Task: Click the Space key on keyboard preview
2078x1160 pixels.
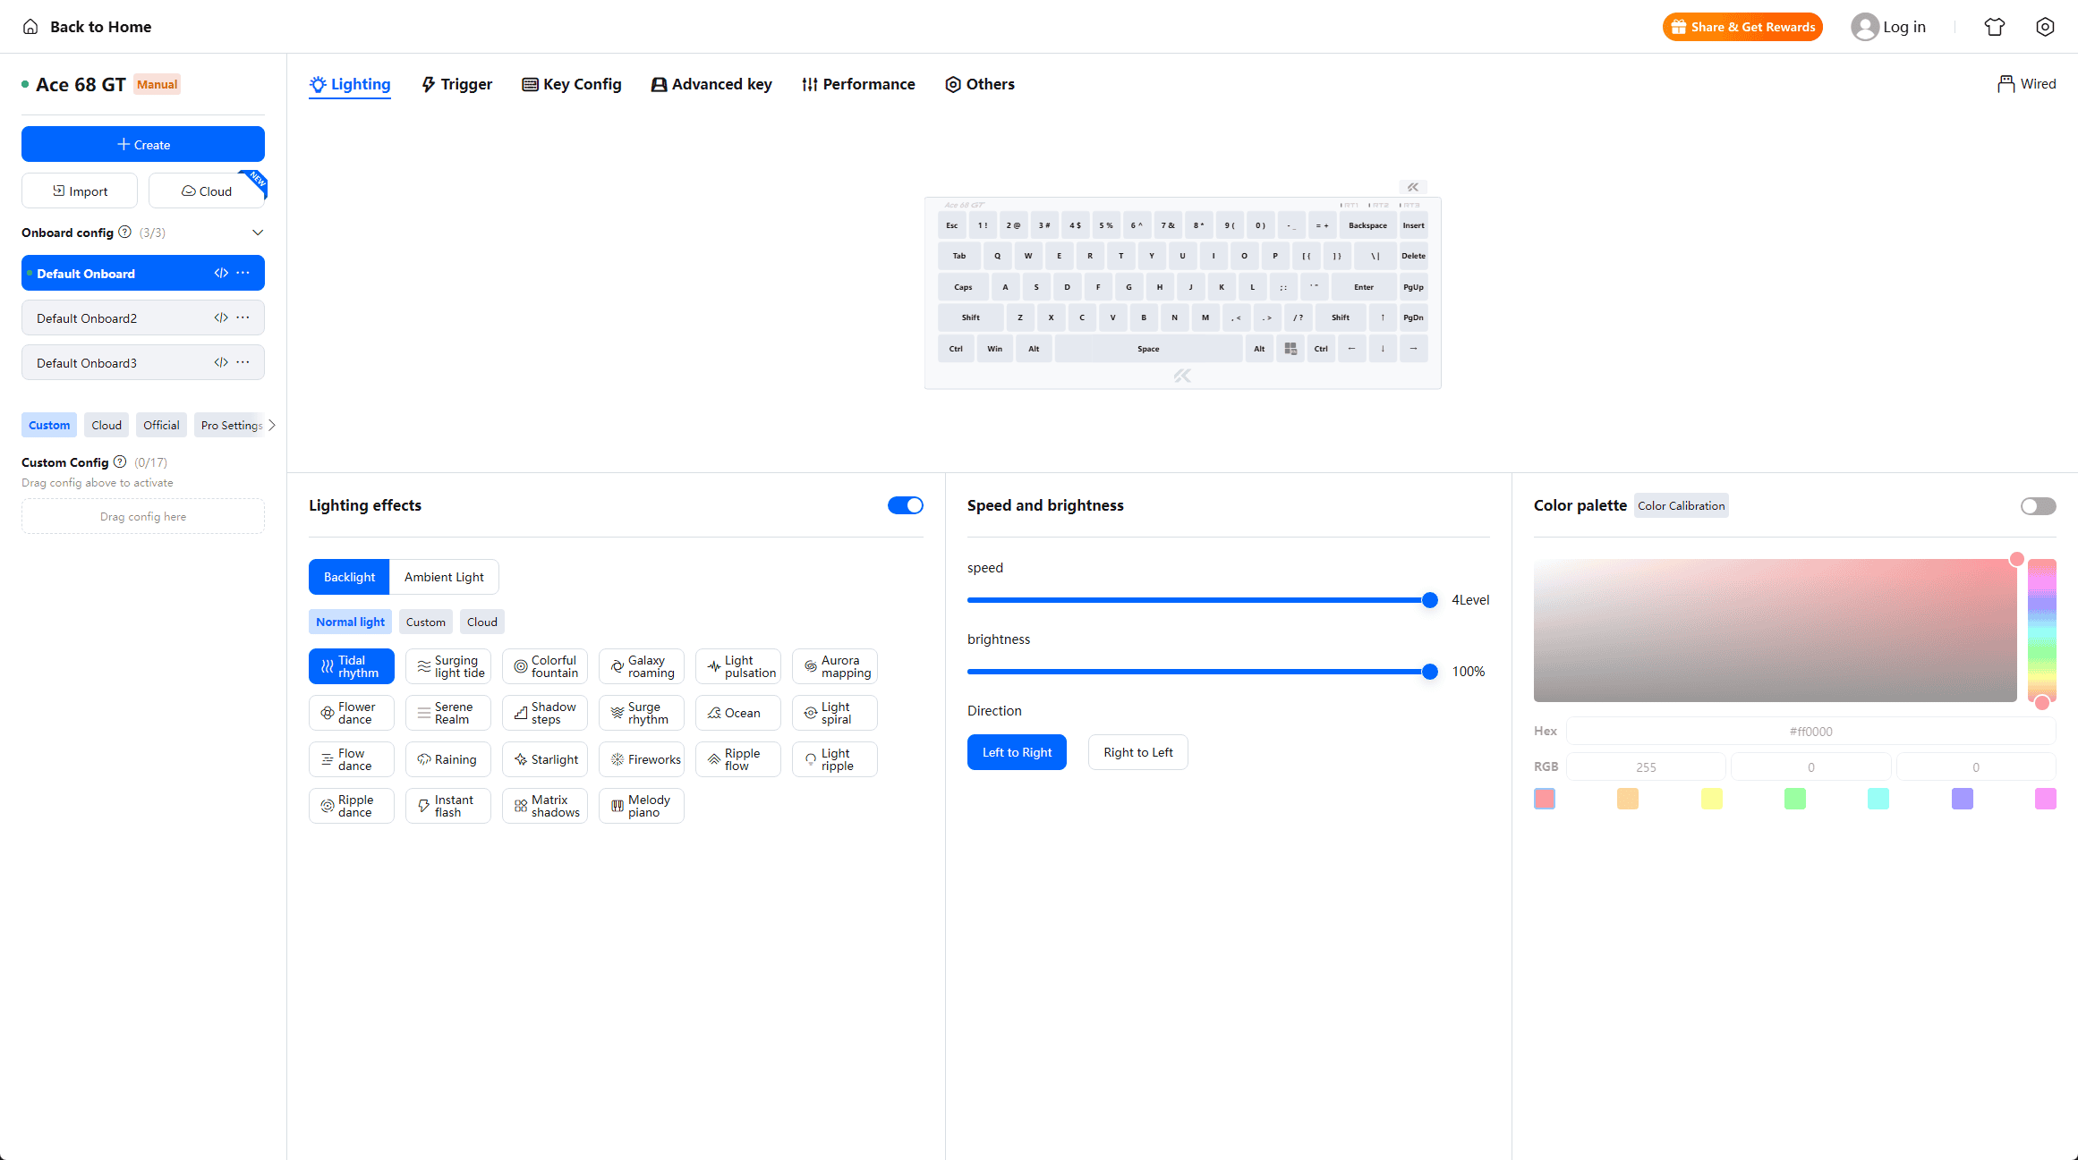Action: [x=1148, y=349]
